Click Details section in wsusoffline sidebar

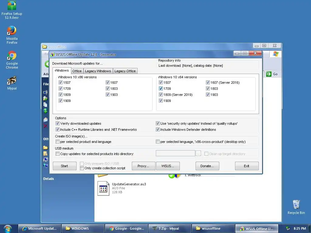(x=49, y=179)
